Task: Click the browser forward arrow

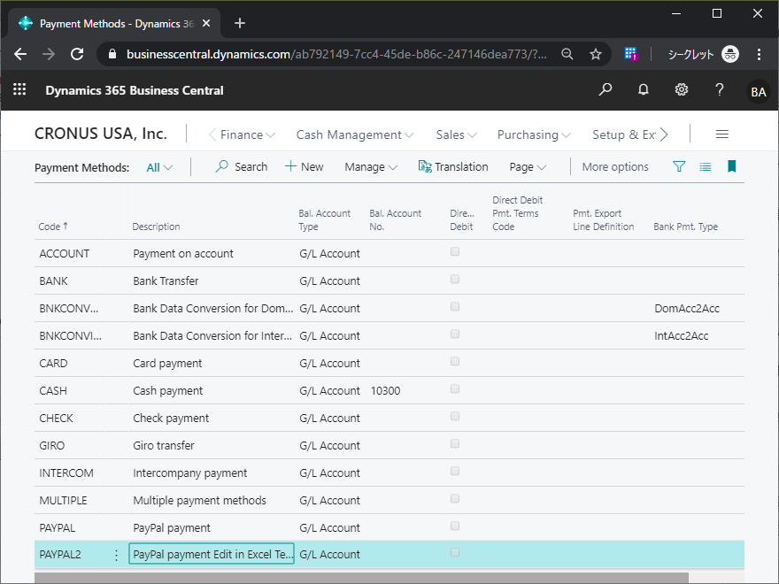Action: [49, 54]
